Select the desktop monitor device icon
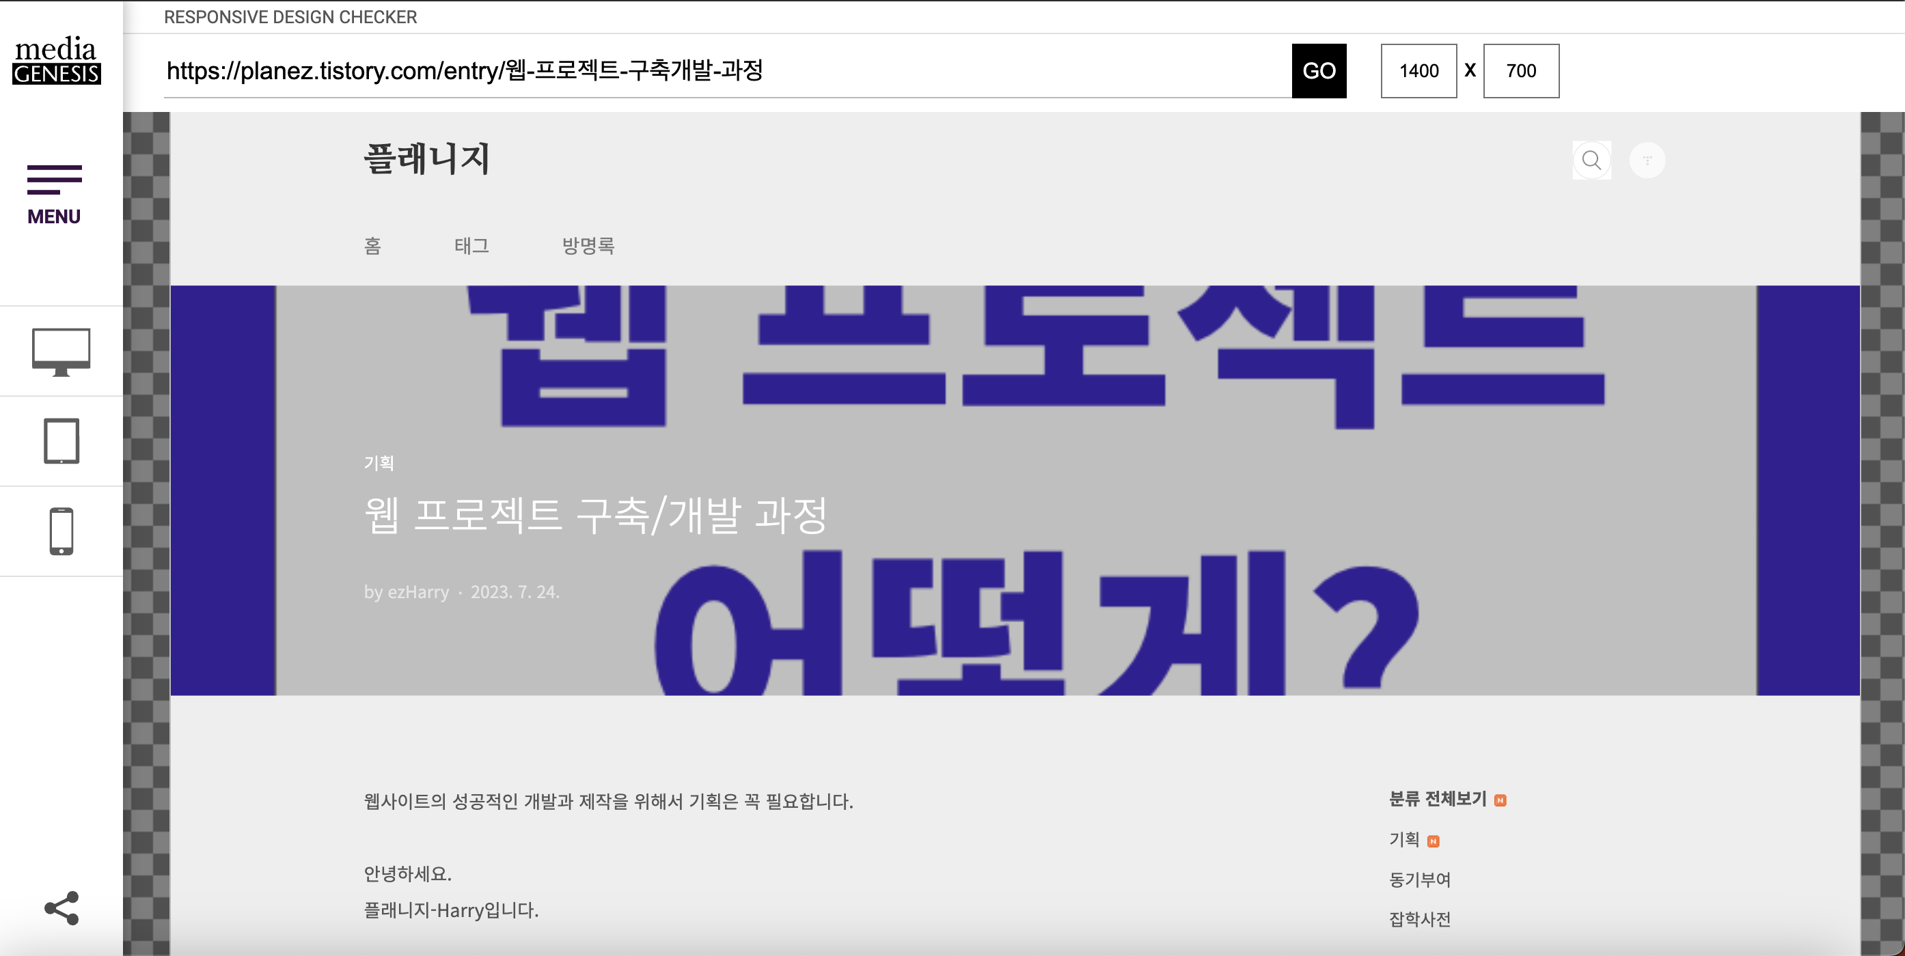The width and height of the screenshot is (1905, 956). [x=61, y=352]
